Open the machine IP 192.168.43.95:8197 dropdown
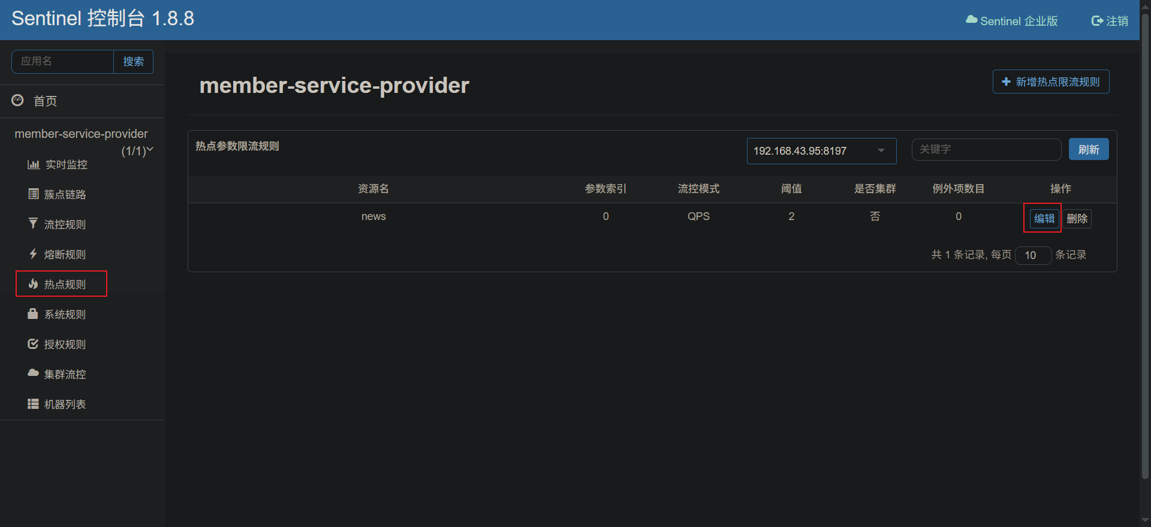The image size is (1151, 527). pos(821,151)
